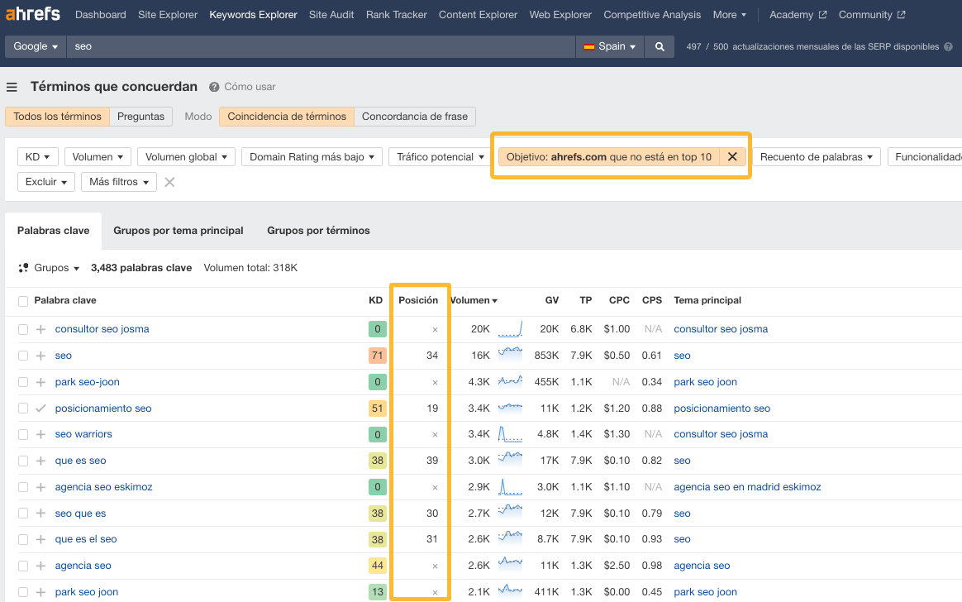The image size is (962, 602).
Task: Open the hamburger menu at top left
Action: pyautogui.click(x=12, y=86)
